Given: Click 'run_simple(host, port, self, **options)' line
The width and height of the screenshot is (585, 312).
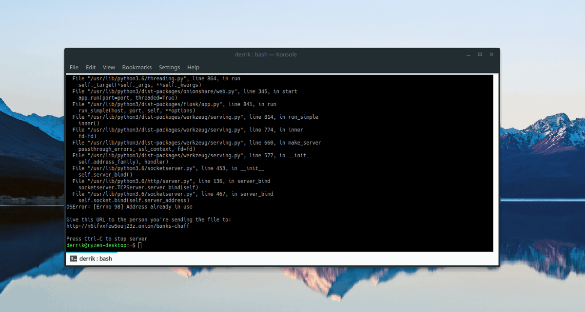Looking at the screenshot, I should point(136,110).
